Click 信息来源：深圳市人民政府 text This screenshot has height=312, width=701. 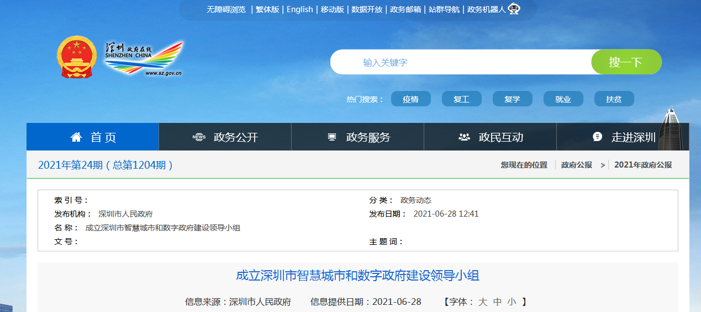[x=238, y=302]
